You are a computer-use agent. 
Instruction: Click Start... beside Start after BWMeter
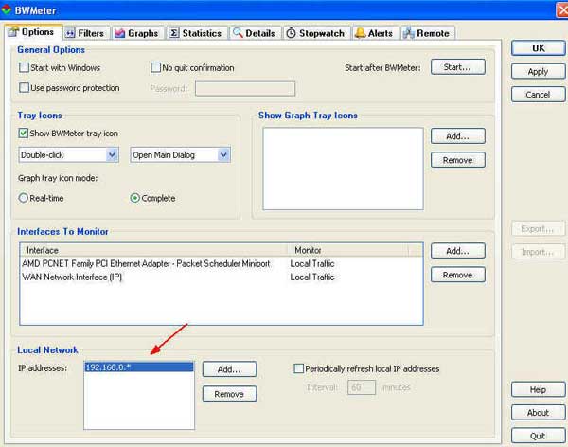[458, 67]
